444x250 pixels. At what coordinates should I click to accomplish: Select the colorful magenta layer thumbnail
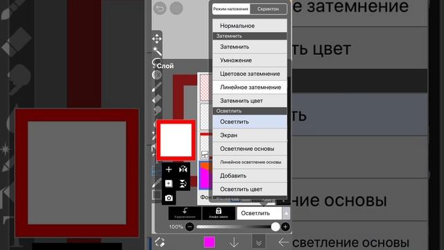pos(205,176)
